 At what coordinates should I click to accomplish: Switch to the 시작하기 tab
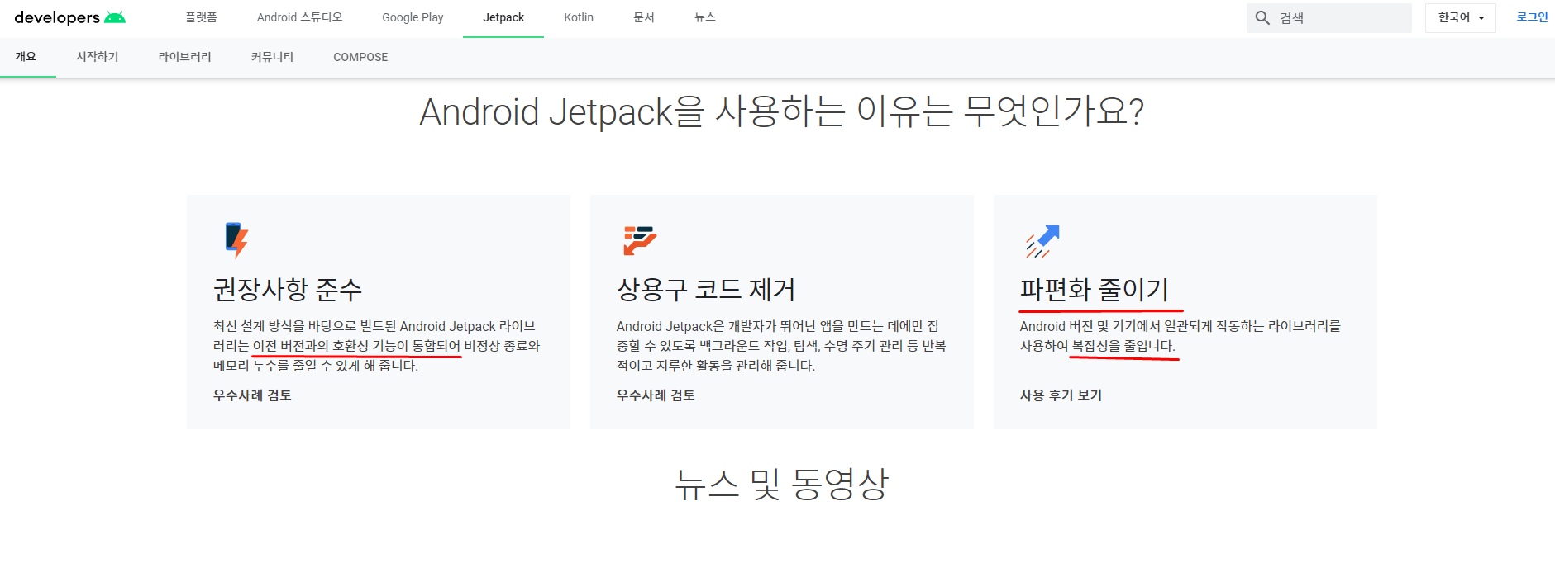[98, 57]
